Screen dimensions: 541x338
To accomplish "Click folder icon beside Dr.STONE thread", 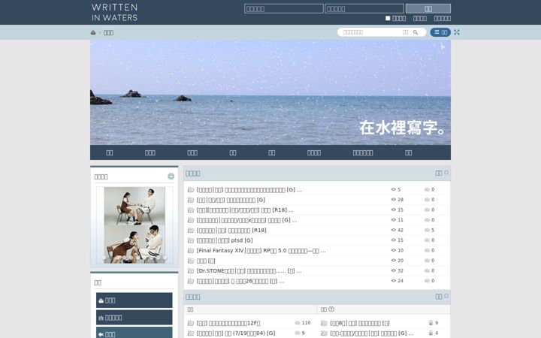I will 191,270.
